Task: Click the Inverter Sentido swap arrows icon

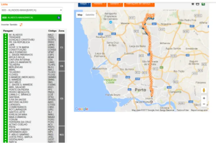Action: point(21,25)
